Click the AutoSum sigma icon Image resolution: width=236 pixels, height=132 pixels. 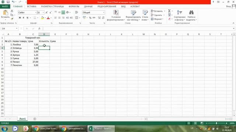(x=169, y=11)
